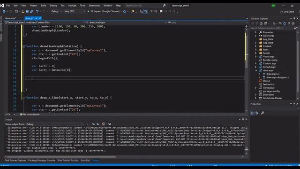The width and height of the screenshot is (300, 169).
Task: Click the Show All Files icon in Solution Explorer
Action: click(x=293, y=23)
